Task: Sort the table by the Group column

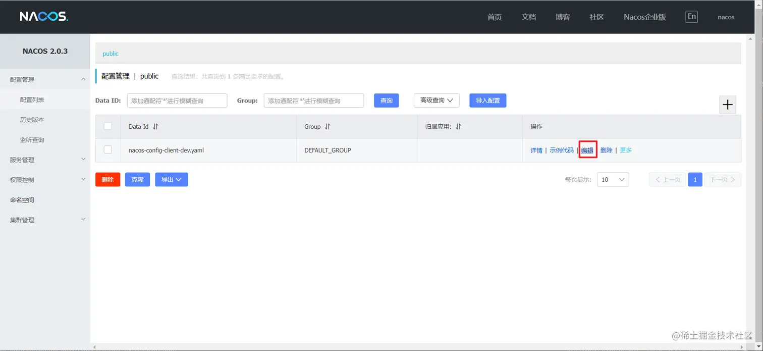Action: click(x=328, y=127)
